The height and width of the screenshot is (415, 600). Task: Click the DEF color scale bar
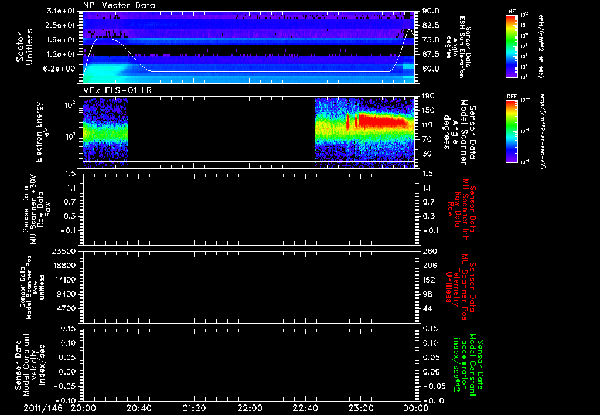[512, 131]
